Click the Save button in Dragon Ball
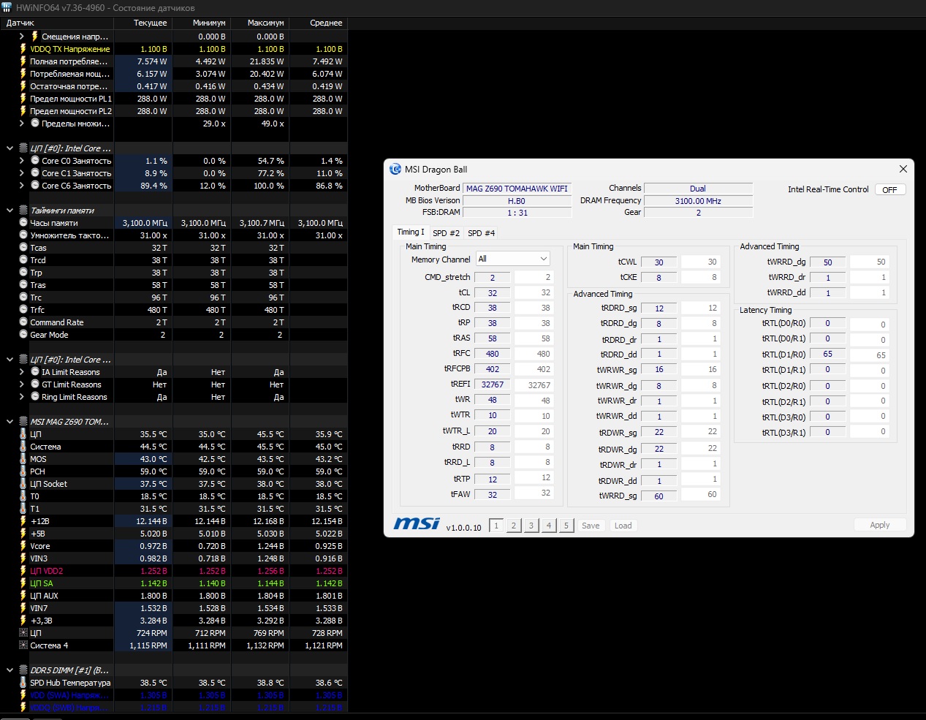Screen dimensions: 926x720 (x=591, y=526)
